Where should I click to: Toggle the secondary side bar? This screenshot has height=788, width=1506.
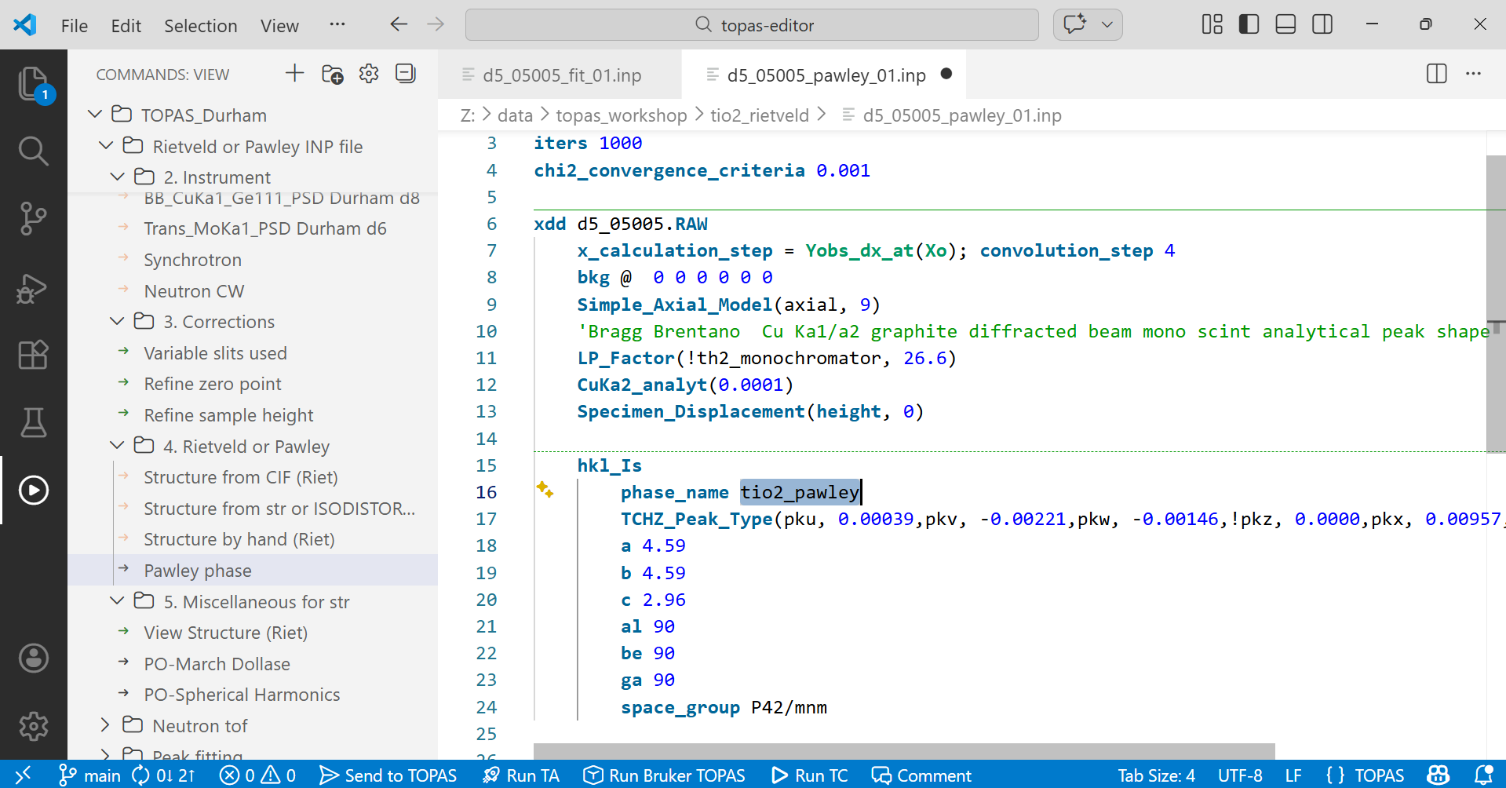(1322, 24)
